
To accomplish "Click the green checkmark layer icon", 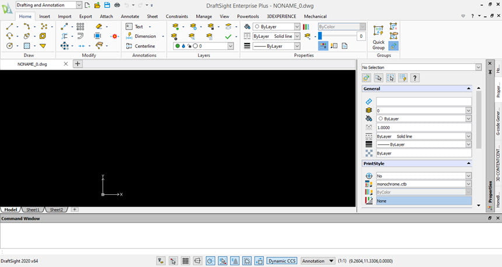I will (228, 37).
